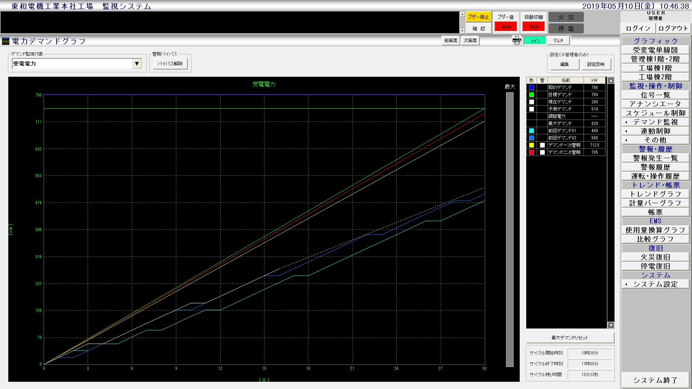
Task: Go to 前画面 previous screen
Action: (451, 41)
